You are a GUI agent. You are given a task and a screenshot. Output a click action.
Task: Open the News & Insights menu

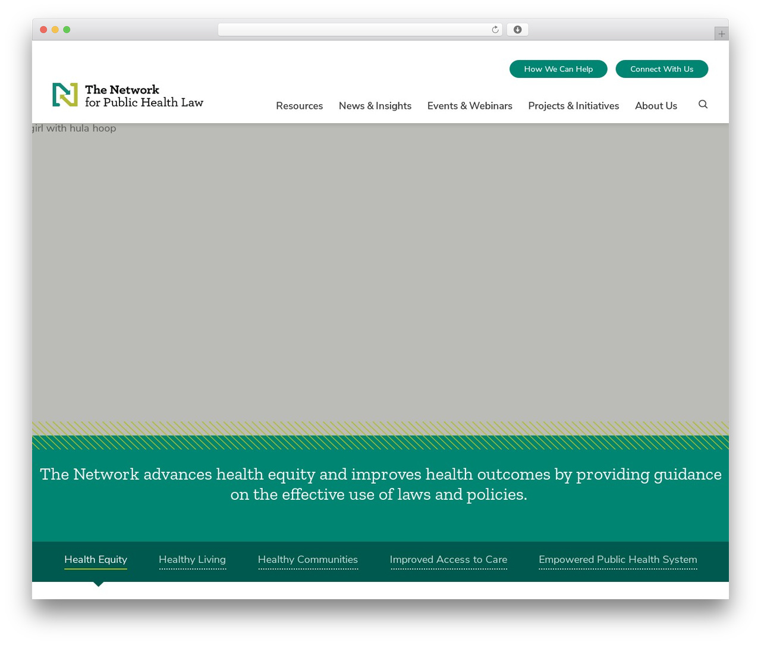375,105
